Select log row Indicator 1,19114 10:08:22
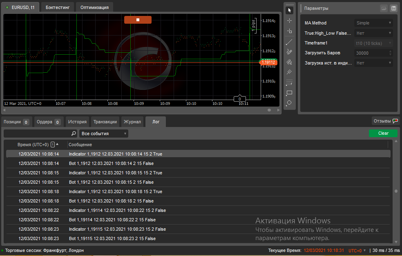402x256 pixels. (198, 210)
